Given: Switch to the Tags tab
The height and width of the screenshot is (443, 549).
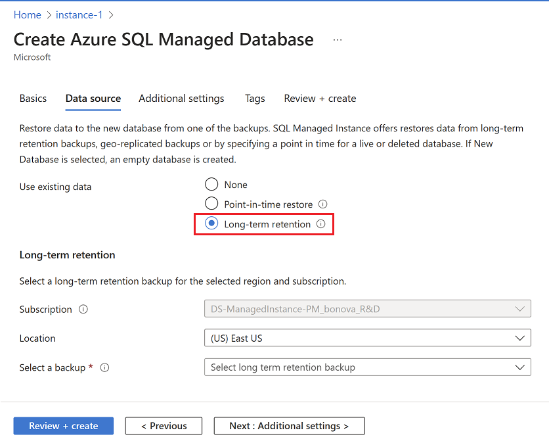Looking at the screenshot, I should (x=255, y=99).
